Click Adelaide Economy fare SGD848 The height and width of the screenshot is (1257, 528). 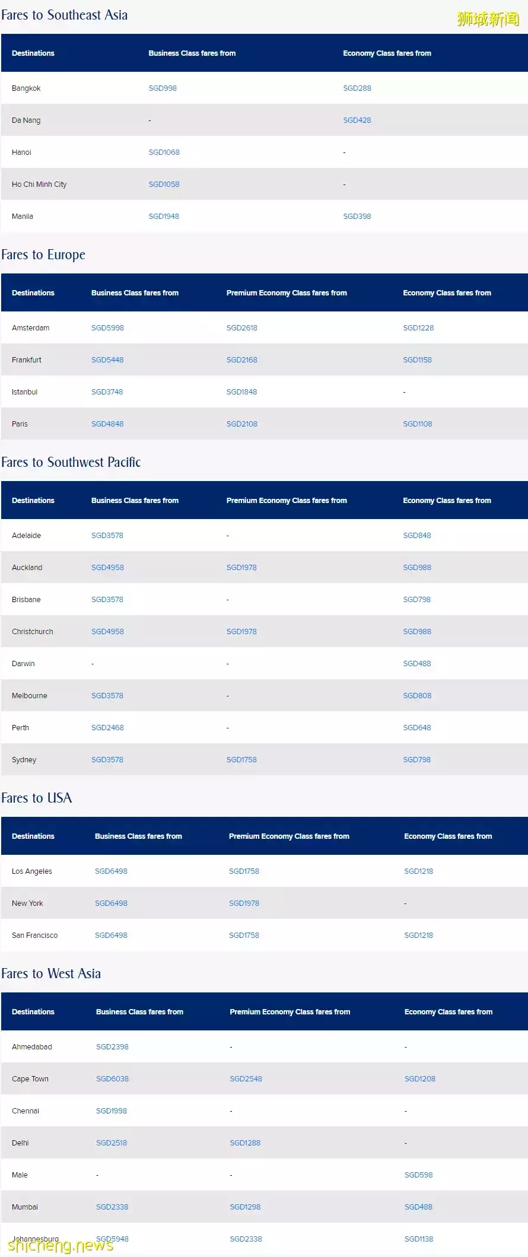coord(417,536)
